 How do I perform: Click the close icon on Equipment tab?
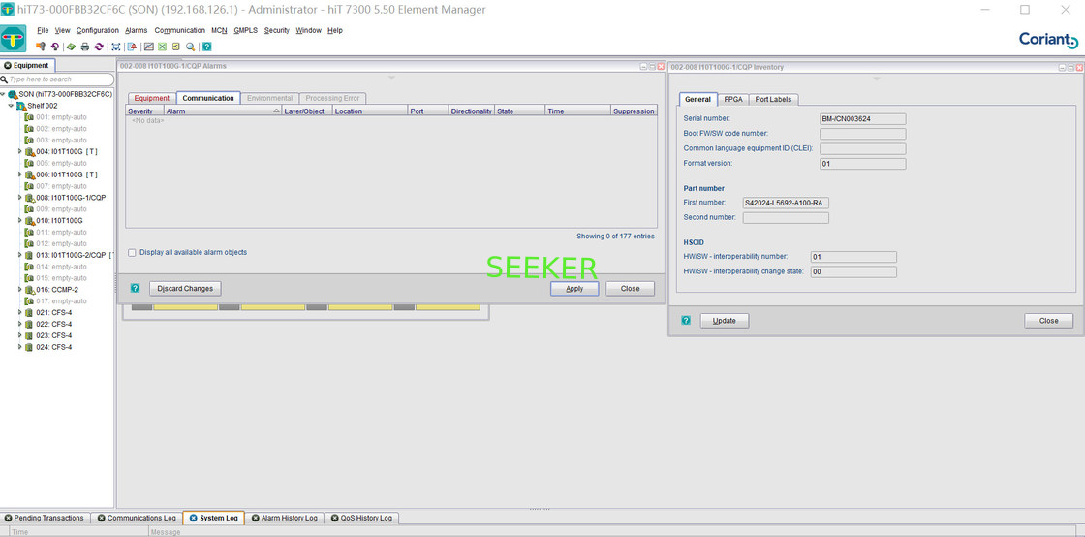8,66
